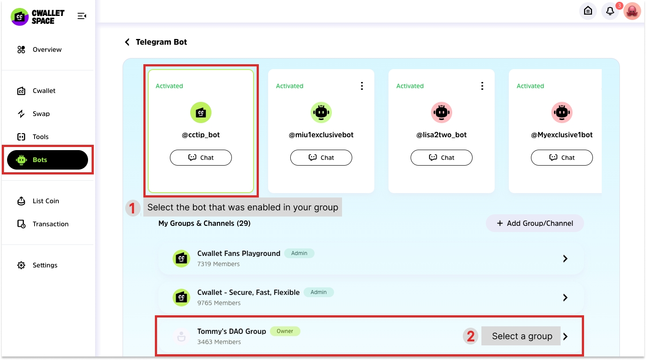Open the home icon in header
This screenshot has width=646, height=360.
(588, 11)
